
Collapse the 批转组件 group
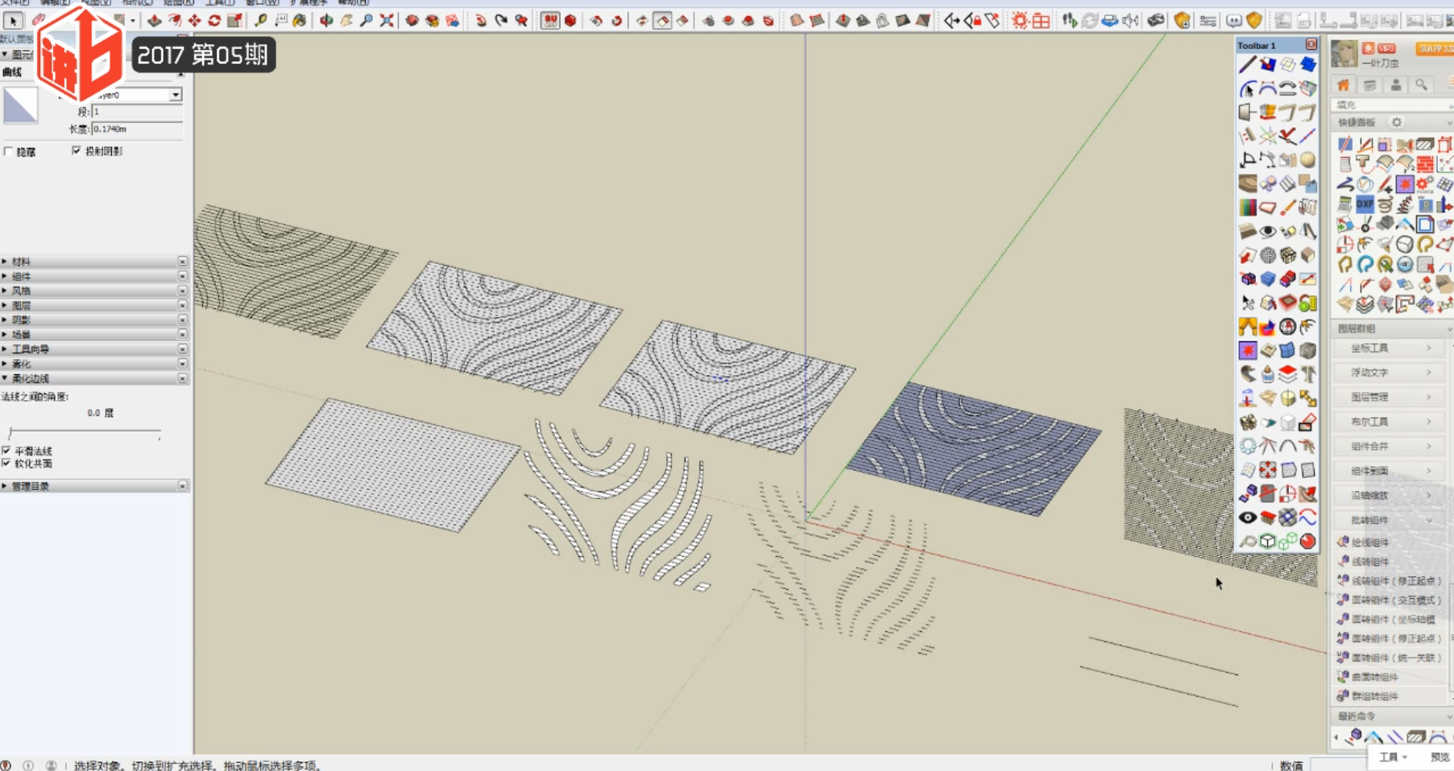1390,519
